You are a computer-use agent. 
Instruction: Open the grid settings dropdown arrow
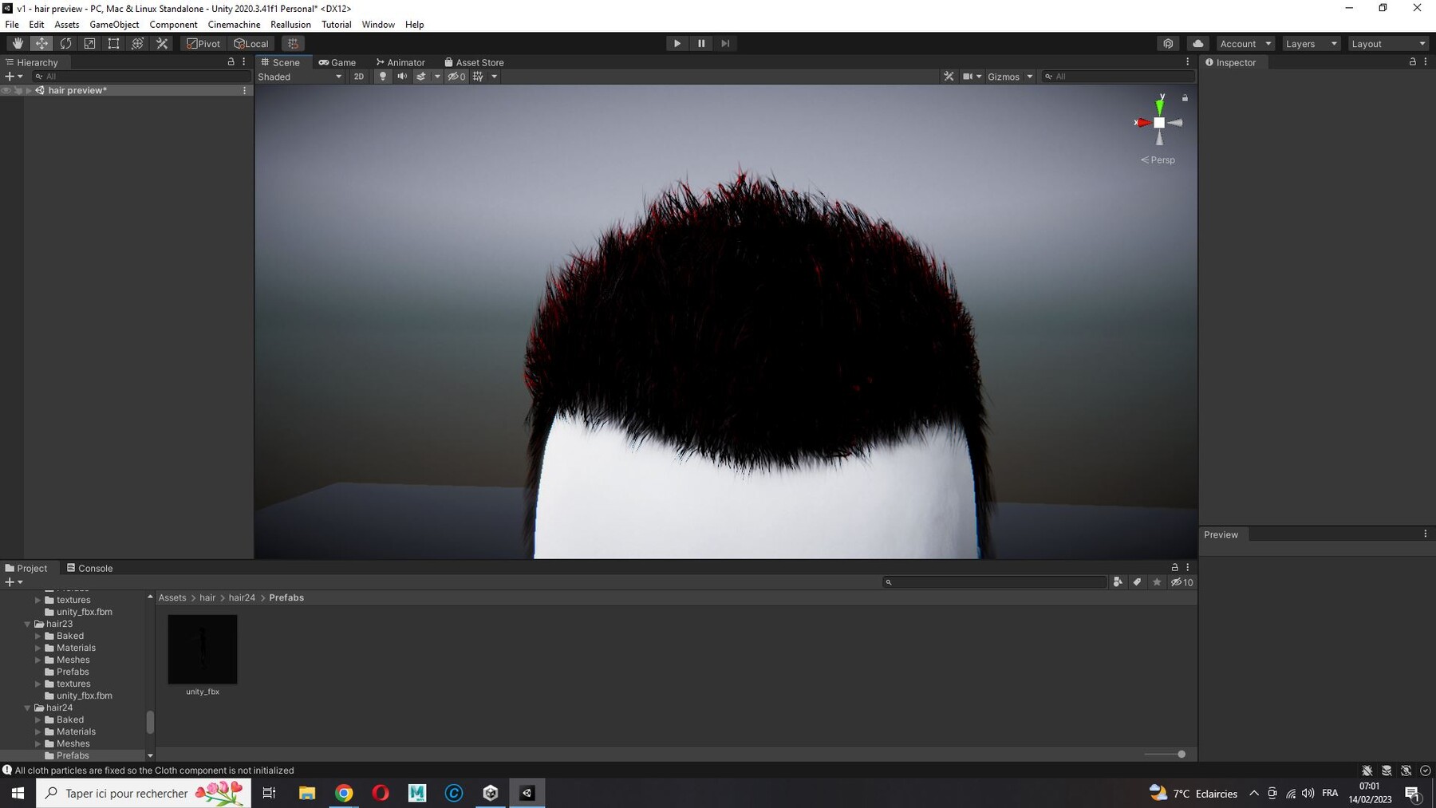(495, 77)
